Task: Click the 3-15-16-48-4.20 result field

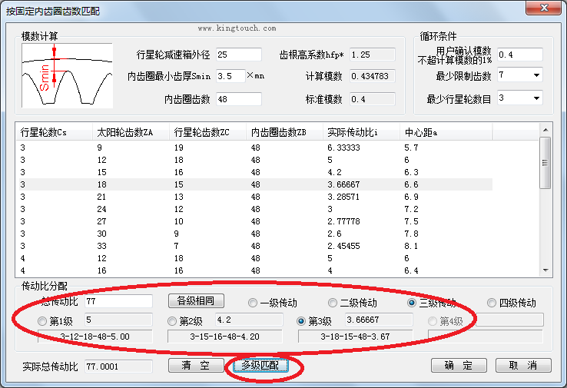Action: click(225, 337)
